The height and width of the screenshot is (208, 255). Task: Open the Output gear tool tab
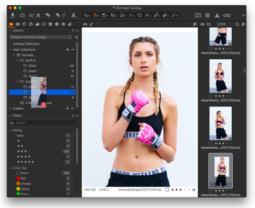point(63,24)
